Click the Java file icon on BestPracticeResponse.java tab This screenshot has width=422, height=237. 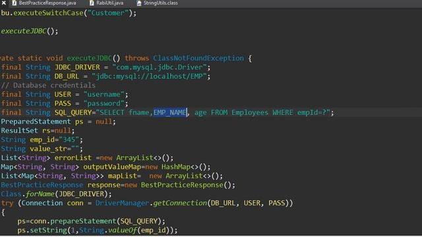(x=15, y=3)
